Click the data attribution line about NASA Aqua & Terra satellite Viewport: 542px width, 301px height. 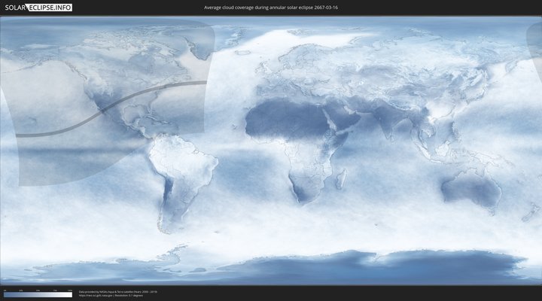click(118, 292)
